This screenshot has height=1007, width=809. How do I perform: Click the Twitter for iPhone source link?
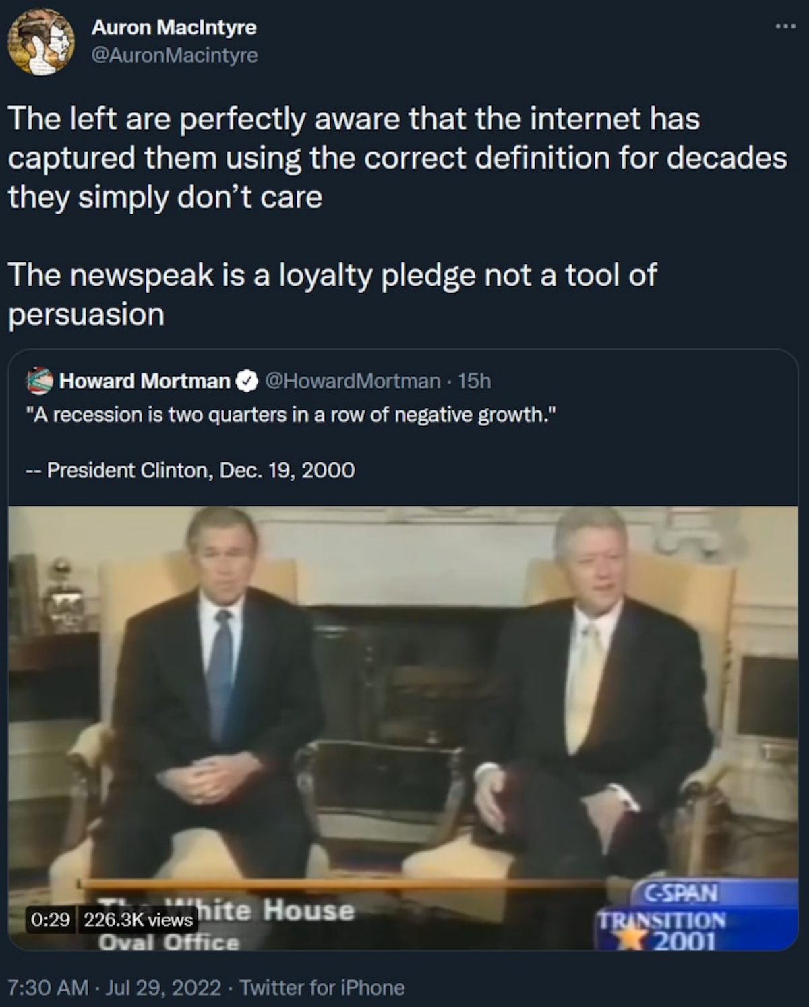point(322,987)
